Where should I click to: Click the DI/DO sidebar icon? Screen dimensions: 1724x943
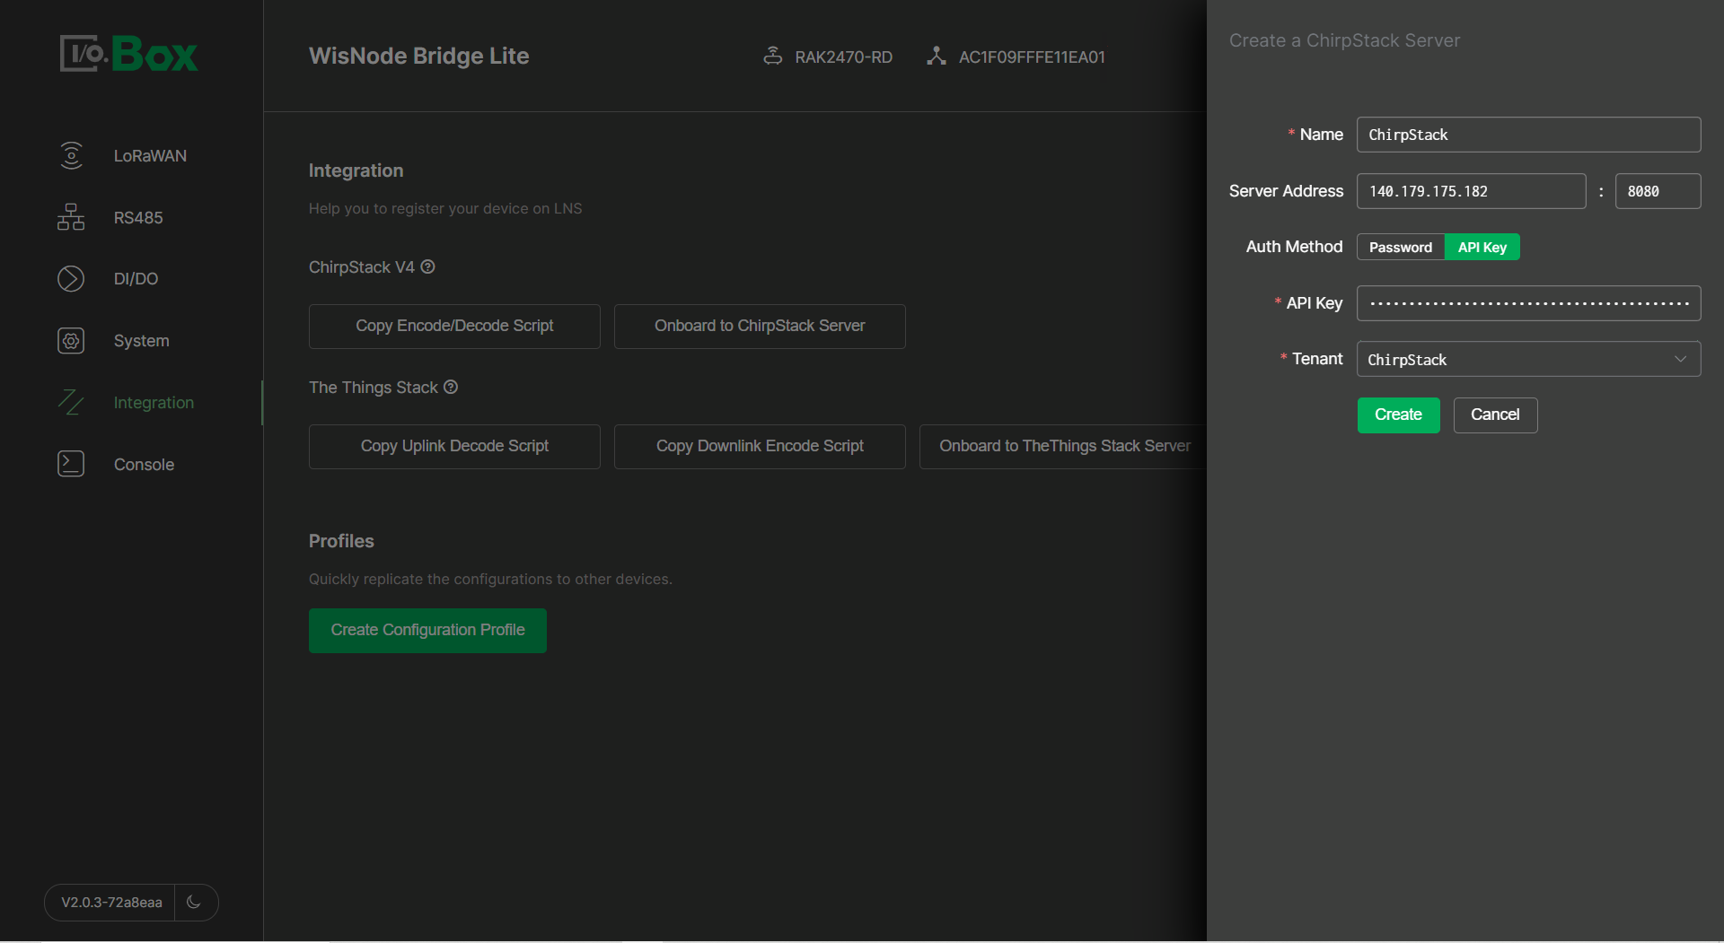coord(71,279)
